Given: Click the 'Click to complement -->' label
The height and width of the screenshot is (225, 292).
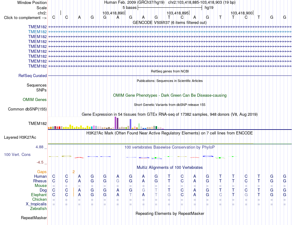Looking at the screenshot, I should [x=25, y=18].
